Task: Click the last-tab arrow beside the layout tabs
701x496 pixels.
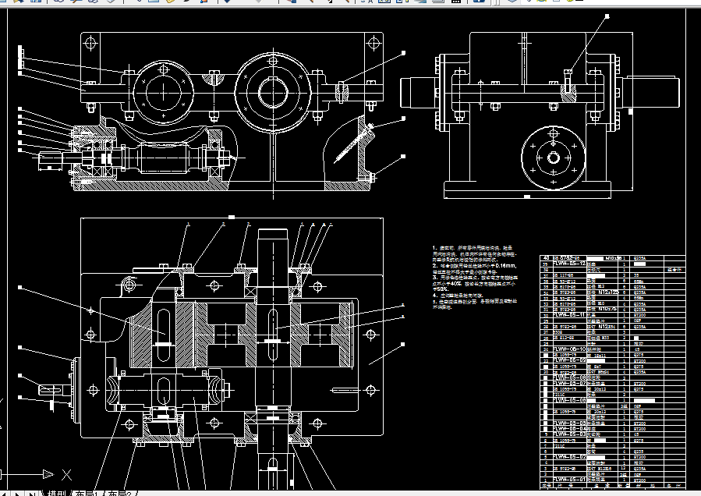Action: click(32, 494)
